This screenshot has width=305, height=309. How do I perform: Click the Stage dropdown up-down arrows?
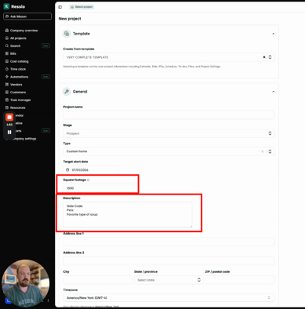(x=270, y=133)
